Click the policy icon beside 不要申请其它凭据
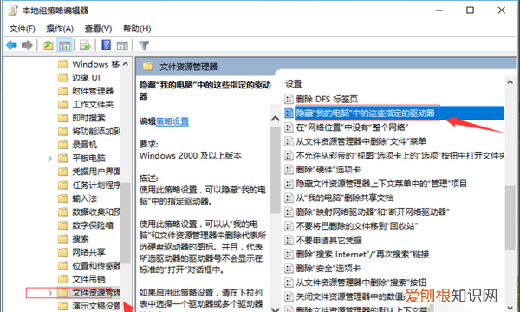The width and height of the screenshot is (520, 312). (x=289, y=240)
